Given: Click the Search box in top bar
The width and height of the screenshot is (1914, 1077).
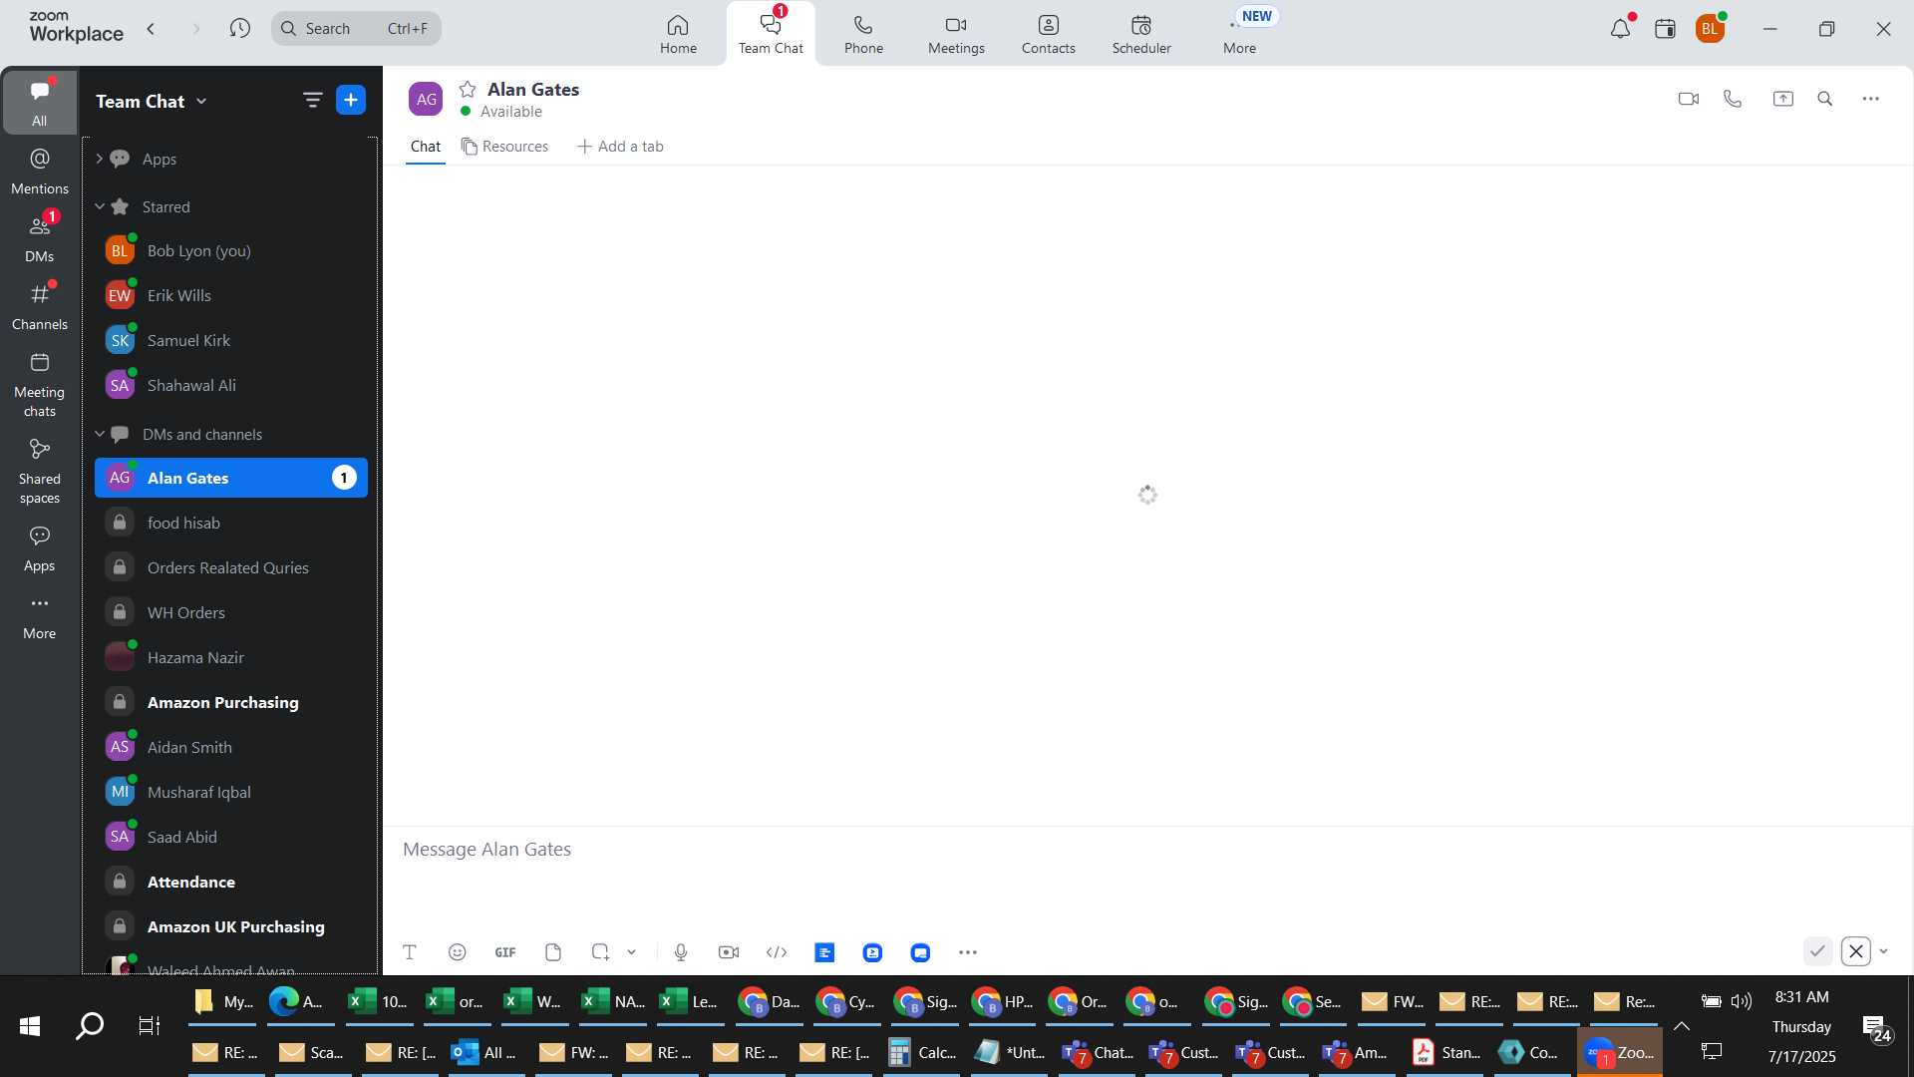Looking at the screenshot, I should coord(356,29).
